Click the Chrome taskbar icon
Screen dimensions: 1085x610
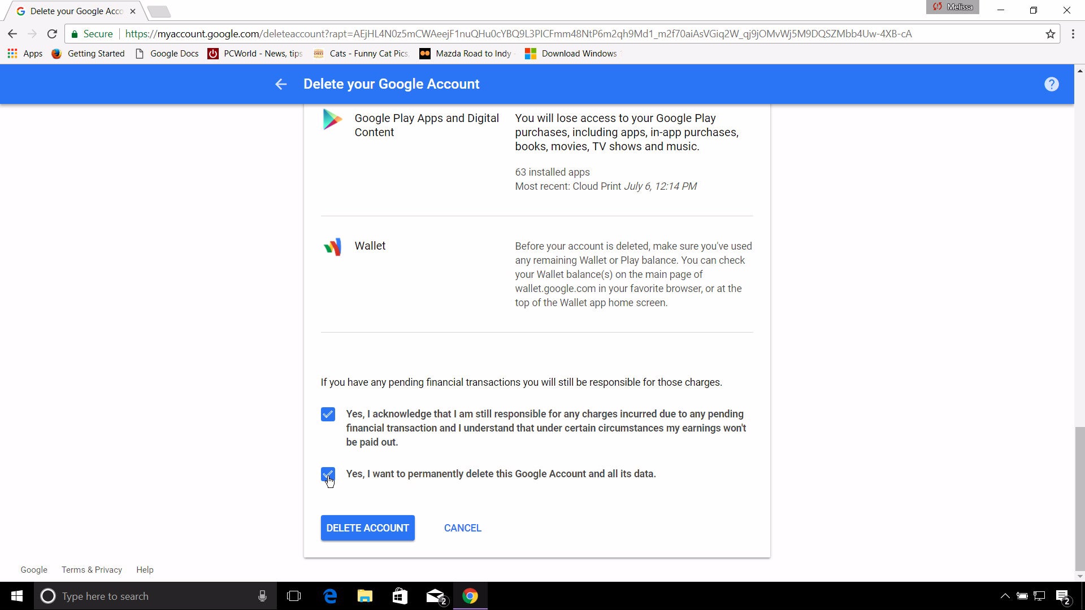click(x=470, y=596)
